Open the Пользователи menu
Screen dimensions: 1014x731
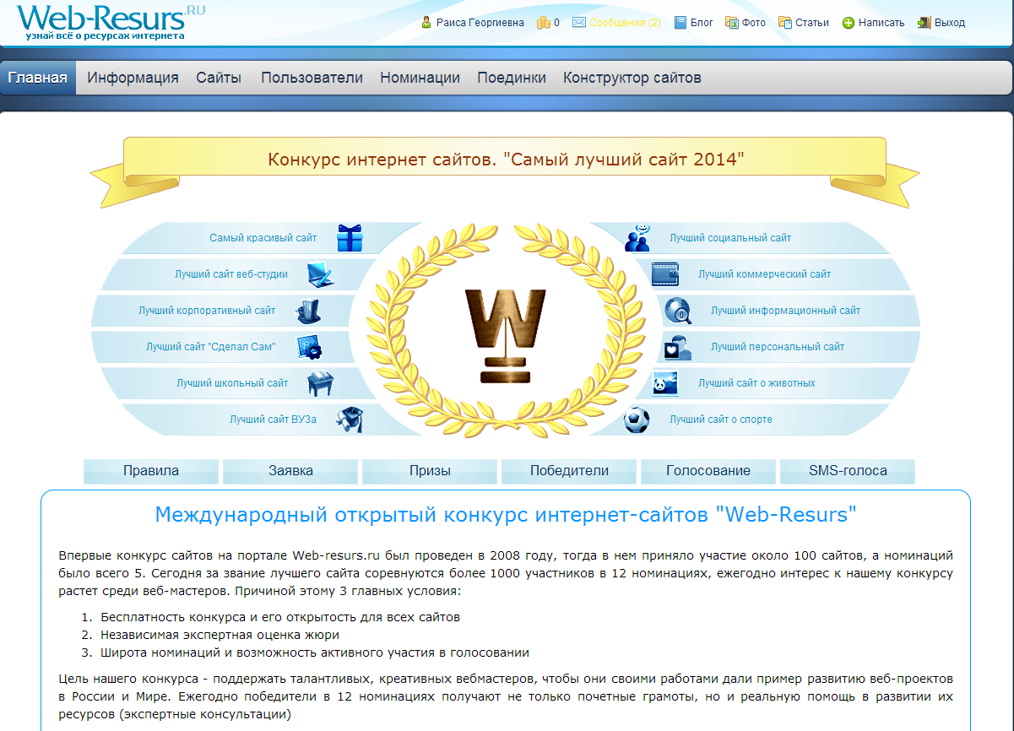(x=312, y=78)
